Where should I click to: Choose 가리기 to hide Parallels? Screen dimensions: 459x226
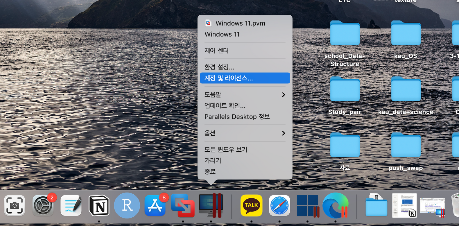[245, 161]
